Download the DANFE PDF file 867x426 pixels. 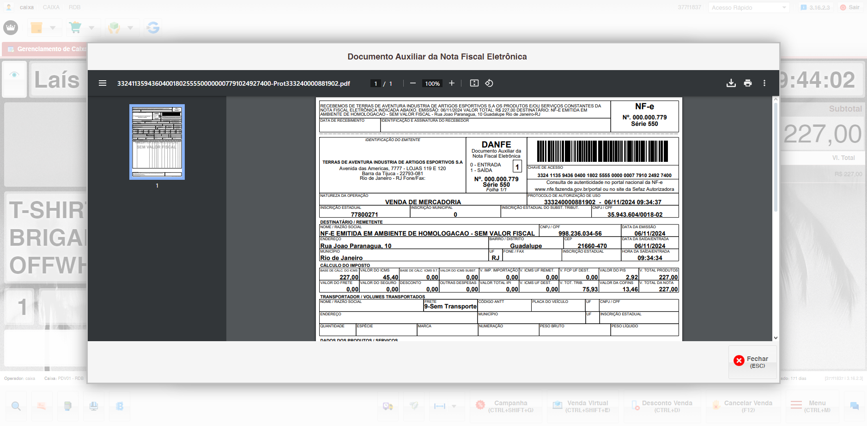point(731,83)
